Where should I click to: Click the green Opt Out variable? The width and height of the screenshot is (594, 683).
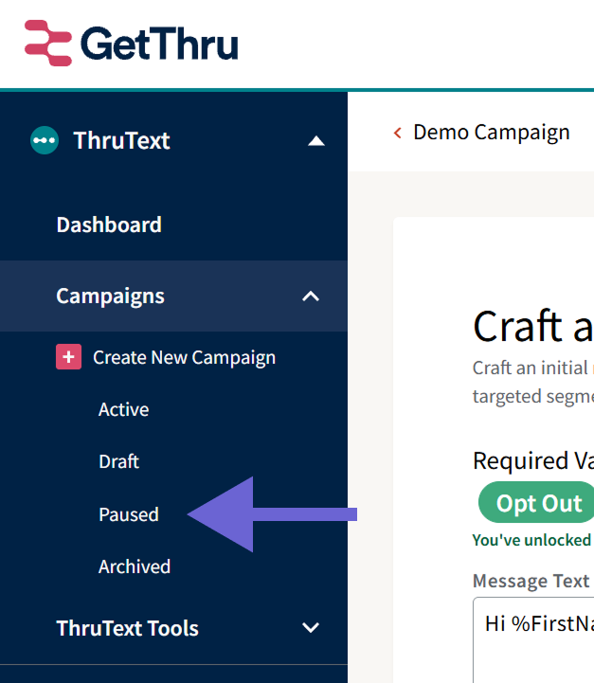point(536,502)
